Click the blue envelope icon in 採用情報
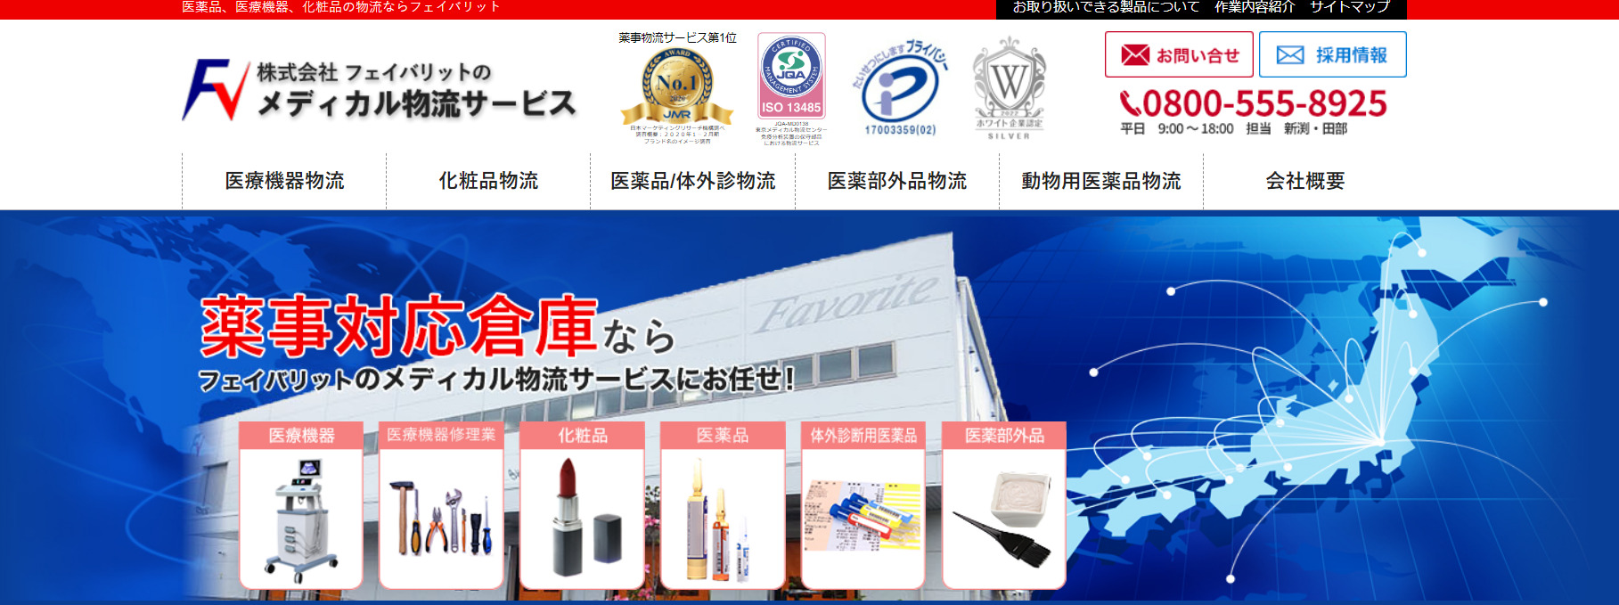1619x605 pixels. tap(1290, 55)
